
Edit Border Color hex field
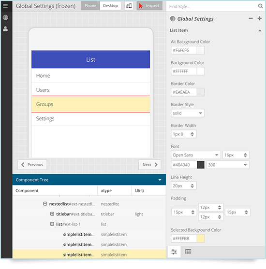pos(184,92)
